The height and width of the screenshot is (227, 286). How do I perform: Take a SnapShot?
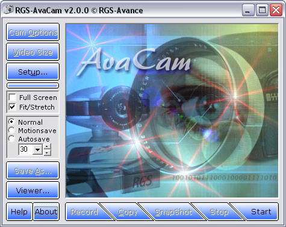(173, 212)
